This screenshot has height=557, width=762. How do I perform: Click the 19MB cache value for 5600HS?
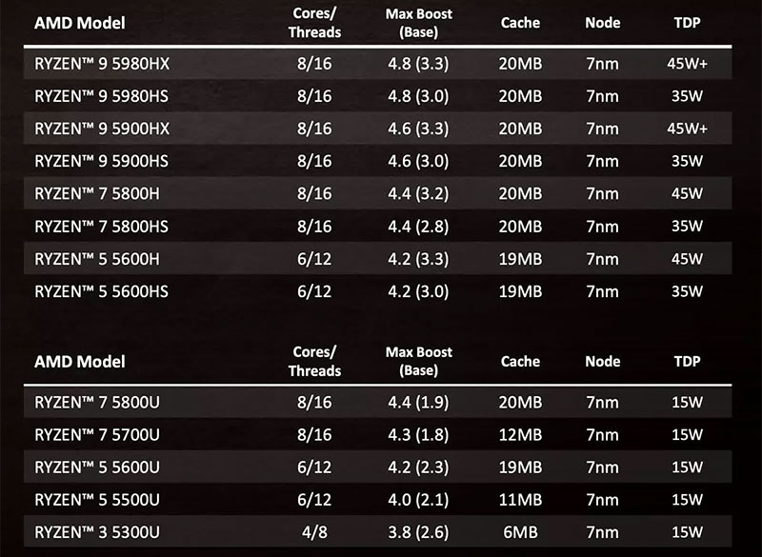pyautogui.click(x=520, y=291)
